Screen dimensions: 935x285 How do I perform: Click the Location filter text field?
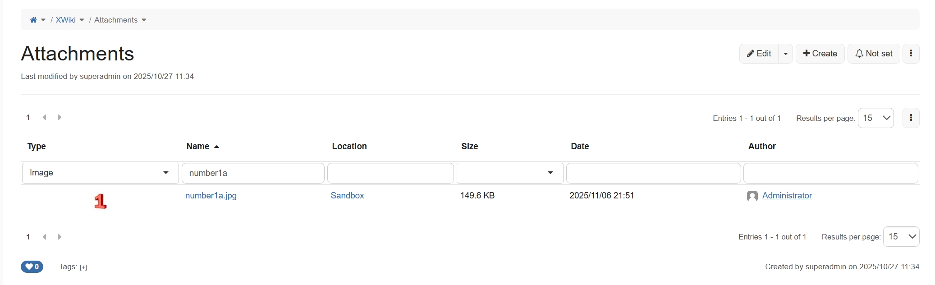(x=390, y=173)
